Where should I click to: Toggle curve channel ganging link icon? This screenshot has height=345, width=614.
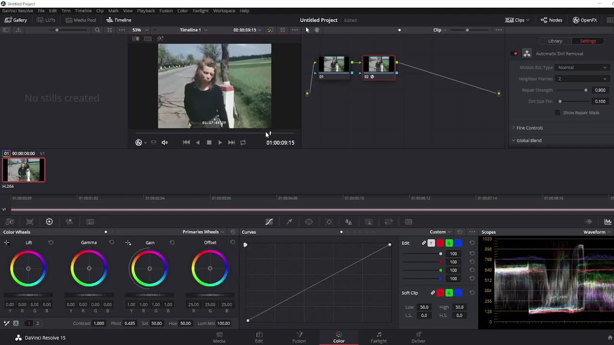424,243
